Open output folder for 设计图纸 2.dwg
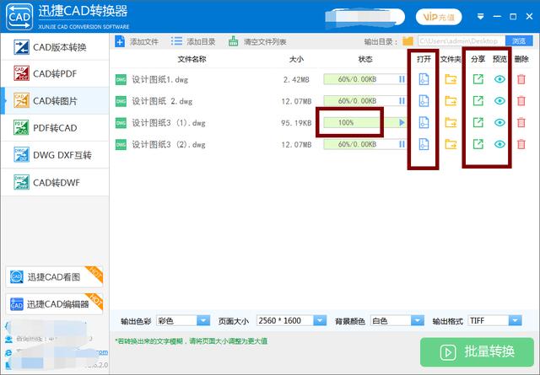The image size is (540, 375). [451, 101]
